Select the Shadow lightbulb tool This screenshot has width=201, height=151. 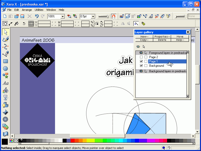coord(6,105)
